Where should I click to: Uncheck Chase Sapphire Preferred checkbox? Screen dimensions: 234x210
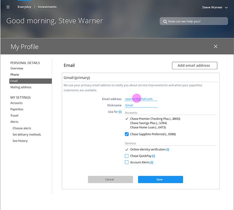coord(127,134)
